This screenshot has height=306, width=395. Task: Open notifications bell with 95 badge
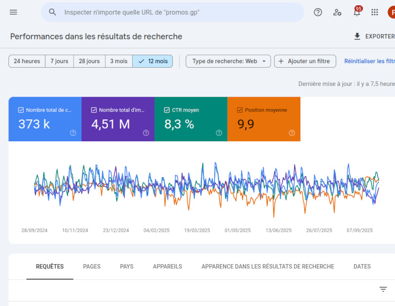tap(356, 12)
